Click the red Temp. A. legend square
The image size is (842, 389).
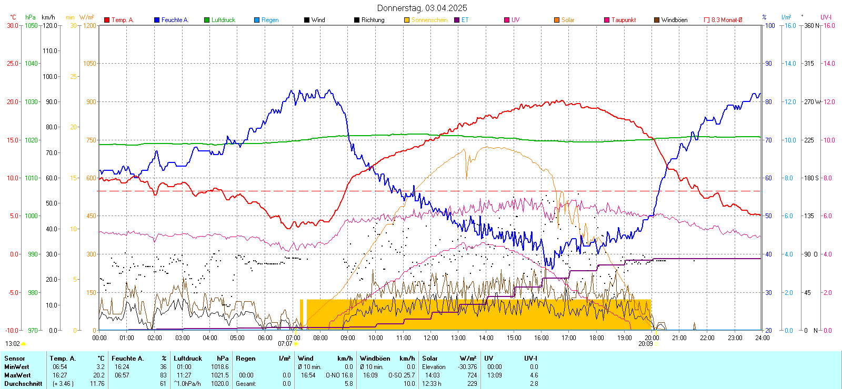pyautogui.click(x=107, y=20)
